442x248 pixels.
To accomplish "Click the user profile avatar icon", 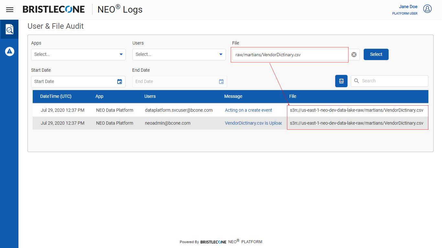I will point(427,9).
